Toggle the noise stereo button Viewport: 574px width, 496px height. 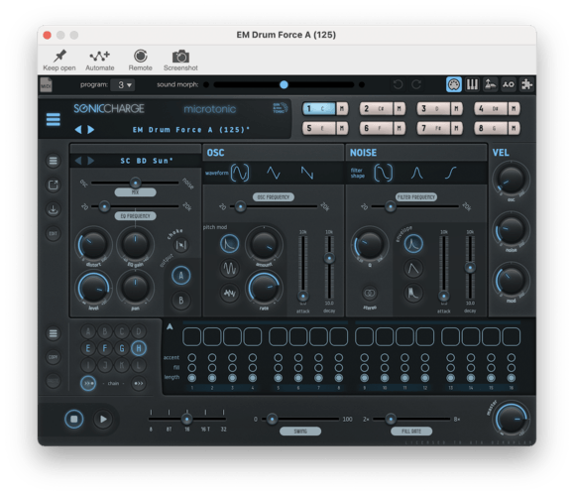[x=370, y=293]
